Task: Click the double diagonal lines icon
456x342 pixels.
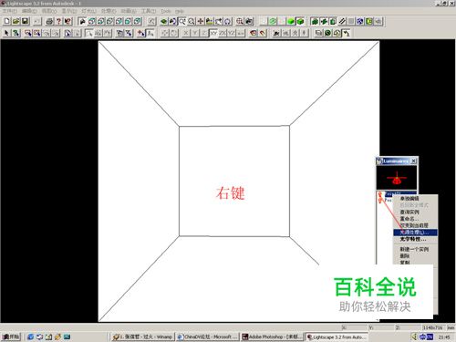Action: pos(342,21)
